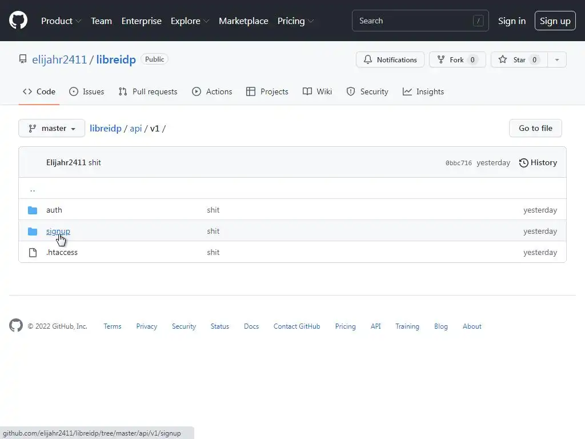Click the Notifications button label
585x439 pixels.
coord(396,59)
